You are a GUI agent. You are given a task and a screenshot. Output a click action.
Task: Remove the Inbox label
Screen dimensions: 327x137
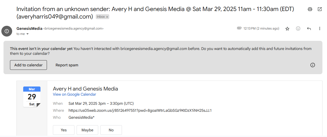107,17
